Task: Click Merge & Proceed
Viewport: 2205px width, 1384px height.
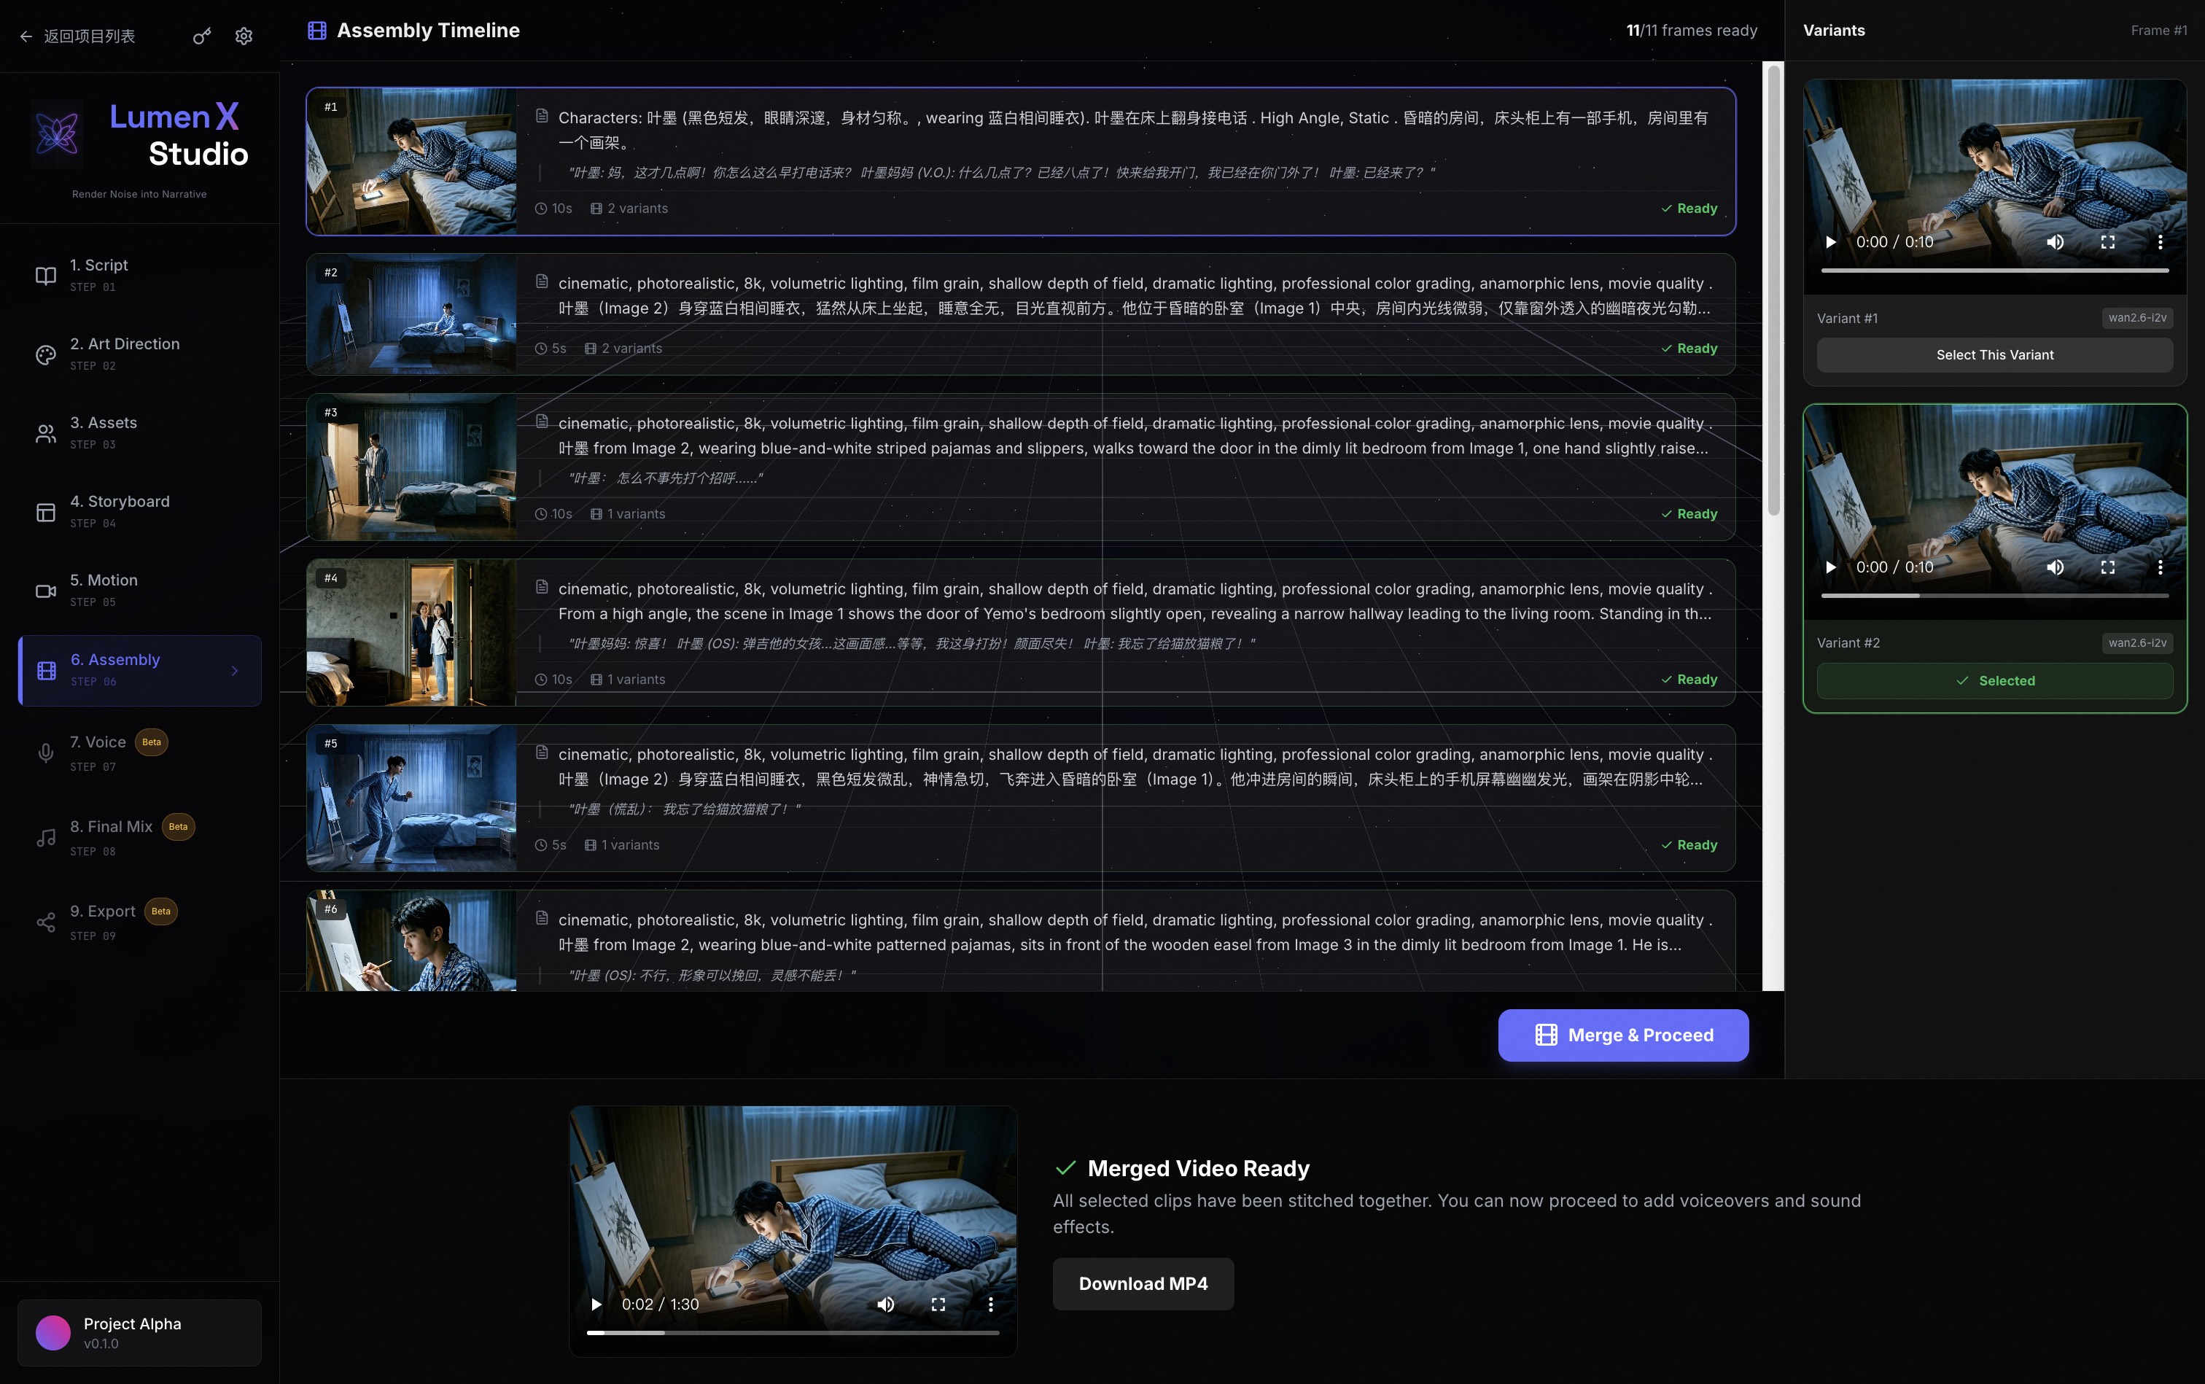Action: [1623, 1035]
